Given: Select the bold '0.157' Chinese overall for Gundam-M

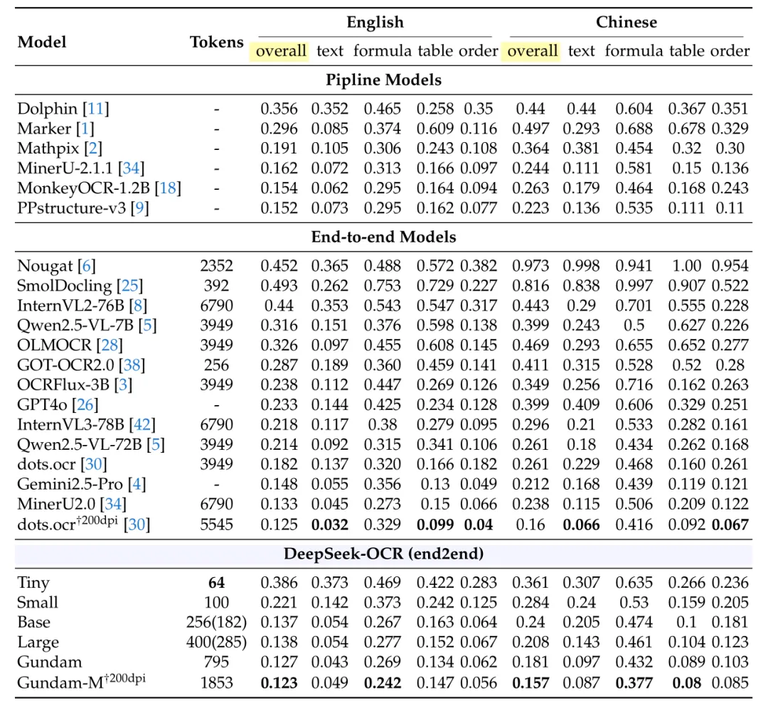Looking at the screenshot, I should (x=530, y=682).
